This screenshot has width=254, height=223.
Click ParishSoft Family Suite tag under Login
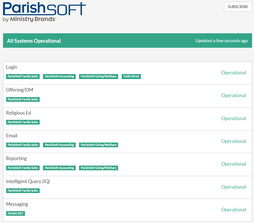point(23,76)
